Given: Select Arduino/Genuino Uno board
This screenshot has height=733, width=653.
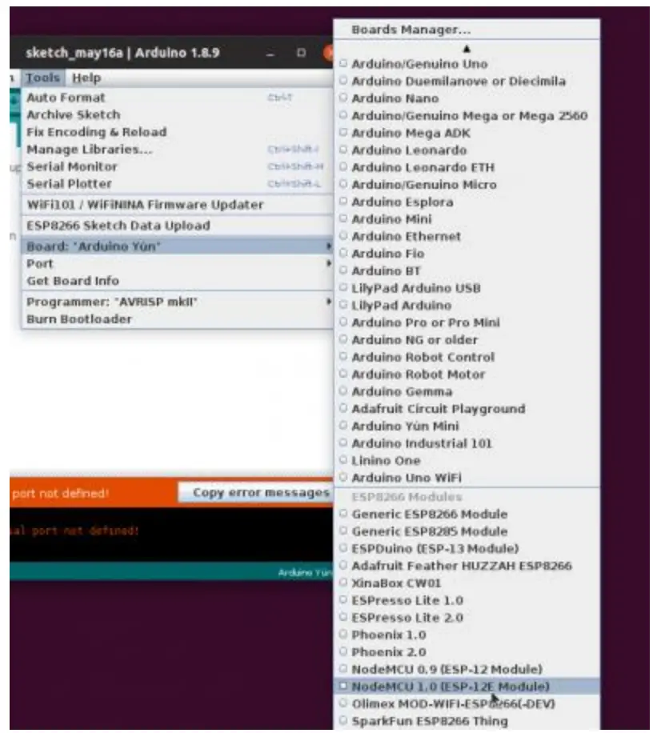Looking at the screenshot, I should click(467, 63).
